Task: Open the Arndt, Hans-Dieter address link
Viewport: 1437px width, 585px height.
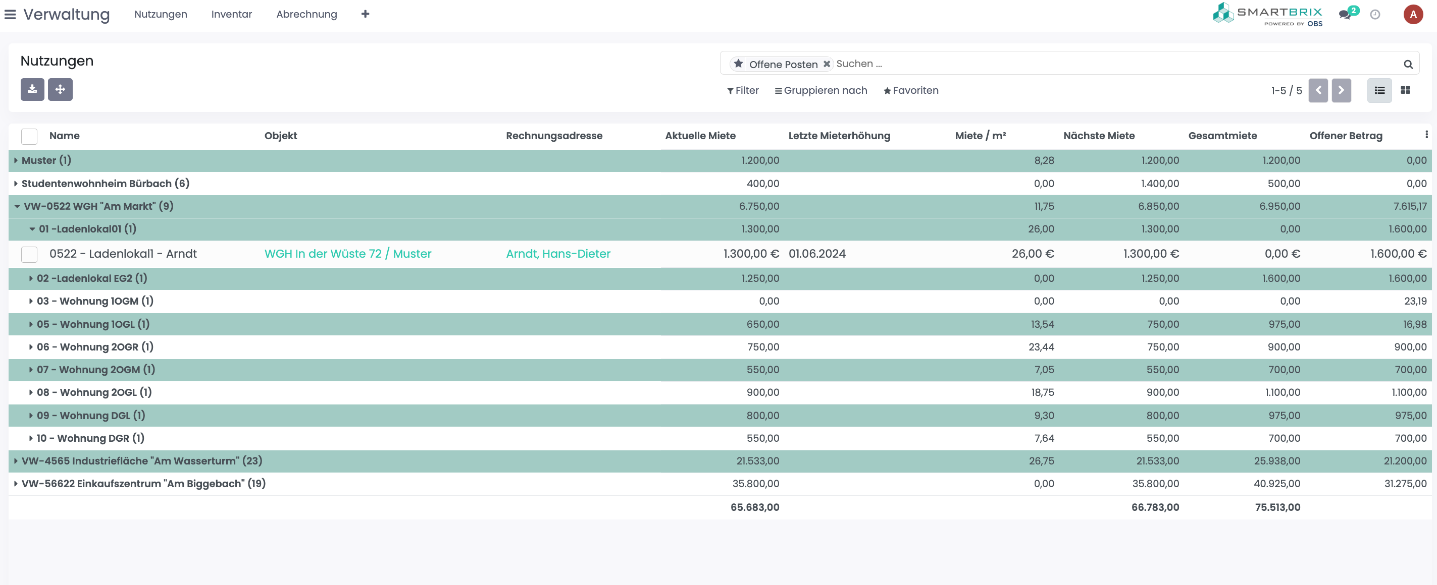Action: click(x=558, y=254)
